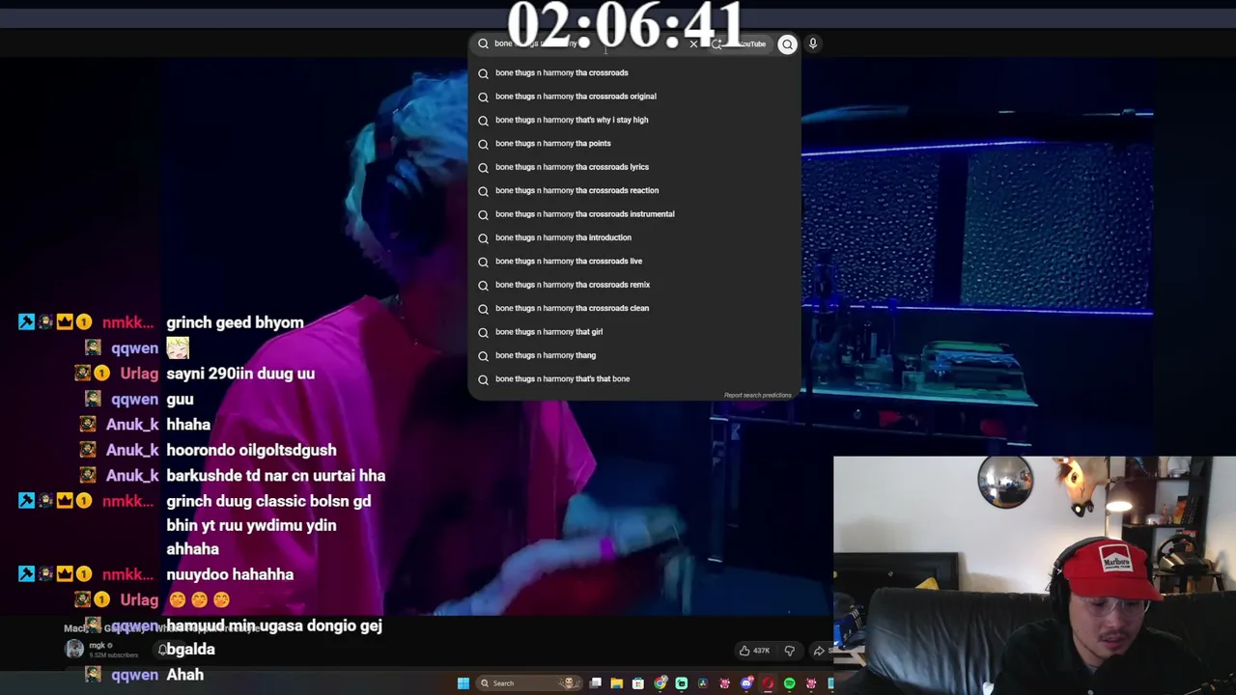Open Google Chrome from the taskbar
The width and height of the screenshot is (1236, 695).
(x=660, y=683)
